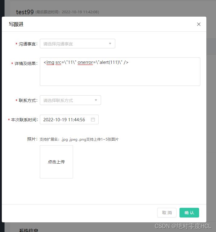Screen dimensions: 216x232
Task: Click the 写跟进 dialog title
Action: click(x=16, y=24)
